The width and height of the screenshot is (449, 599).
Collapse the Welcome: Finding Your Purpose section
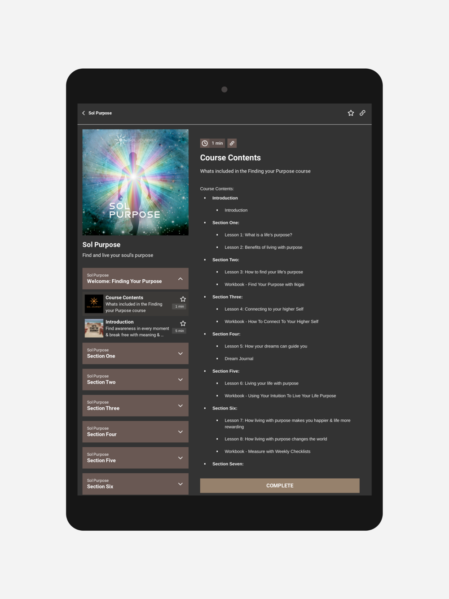(136, 278)
